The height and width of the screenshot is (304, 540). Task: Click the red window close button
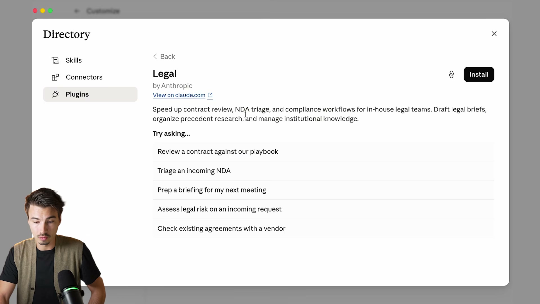[35, 11]
